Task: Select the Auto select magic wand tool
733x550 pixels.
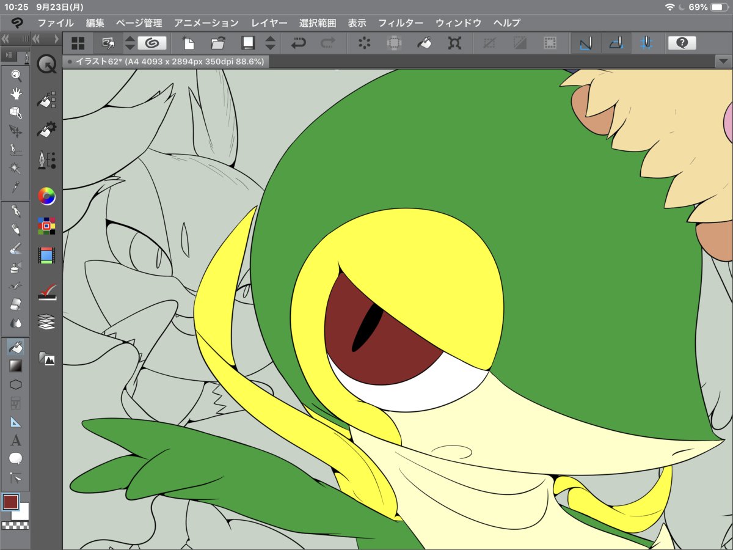Action: pos(16,167)
